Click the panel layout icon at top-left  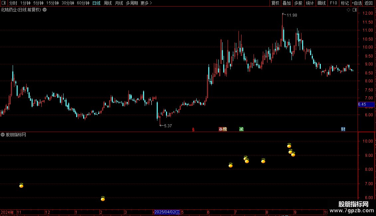[x=4, y=3]
